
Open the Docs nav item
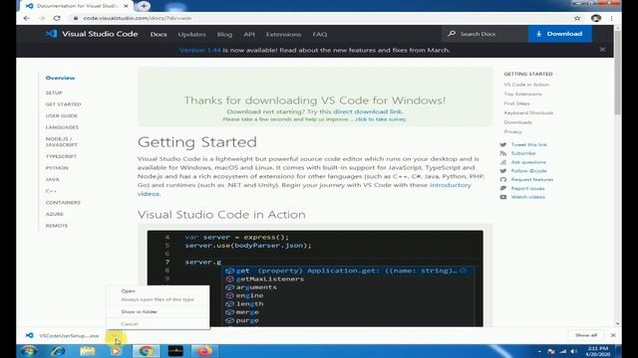click(159, 35)
